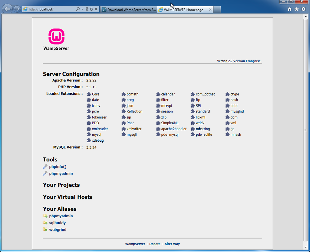Click the xmlwriter extension name
The width and height of the screenshot is (310, 252).
point(134,129)
